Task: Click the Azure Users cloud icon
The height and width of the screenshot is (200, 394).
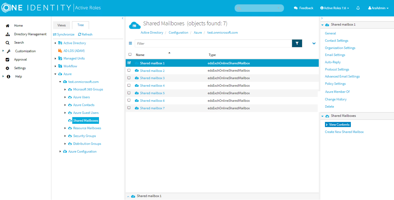Action: (x=70, y=97)
